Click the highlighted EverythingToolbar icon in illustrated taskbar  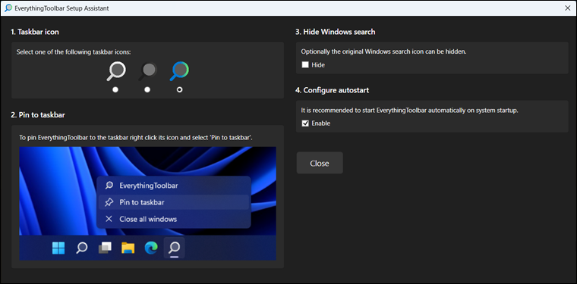174,248
